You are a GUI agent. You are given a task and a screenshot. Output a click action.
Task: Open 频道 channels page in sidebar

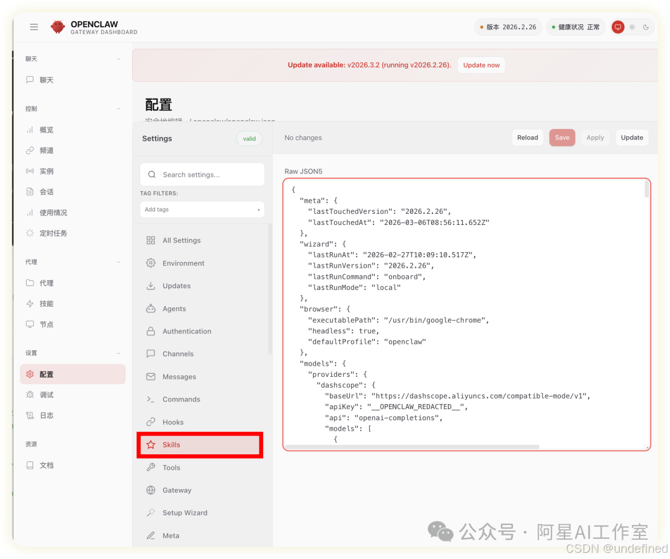point(73,150)
